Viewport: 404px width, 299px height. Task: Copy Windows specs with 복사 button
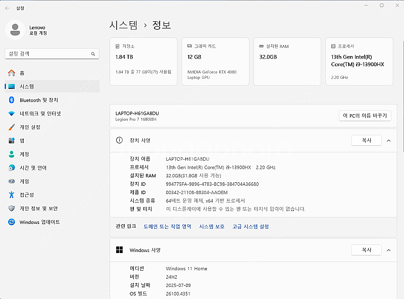tap(367, 250)
